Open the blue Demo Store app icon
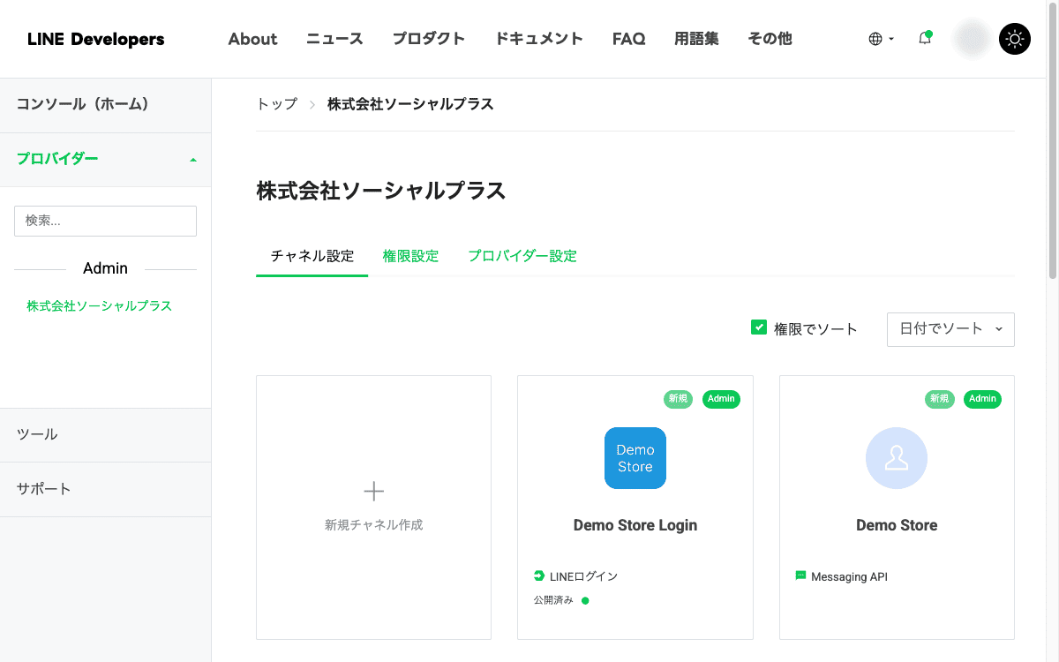Image resolution: width=1059 pixels, height=662 pixels. click(x=635, y=458)
